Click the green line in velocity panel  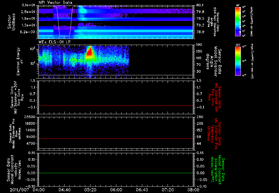pos(116,173)
